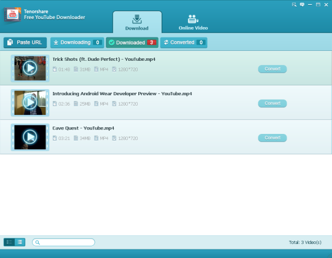Click the Paste URL button
332x258 pixels.
tap(25, 42)
